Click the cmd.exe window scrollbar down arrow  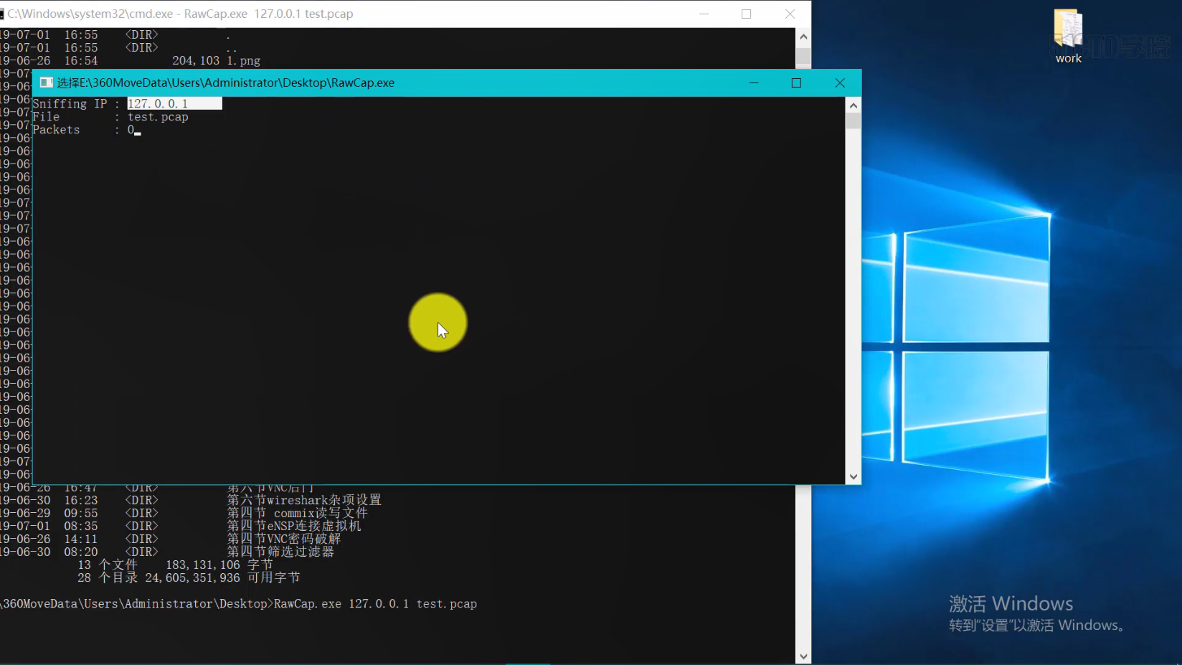point(803,656)
